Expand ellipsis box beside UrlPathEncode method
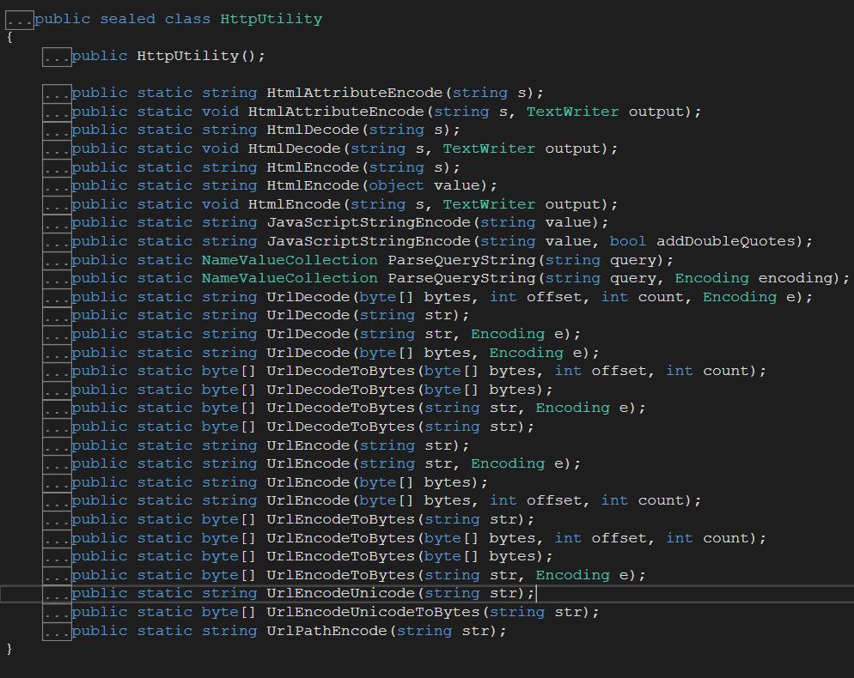This screenshot has height=678, width=854. pyautogui.click(x=57, y=631)
